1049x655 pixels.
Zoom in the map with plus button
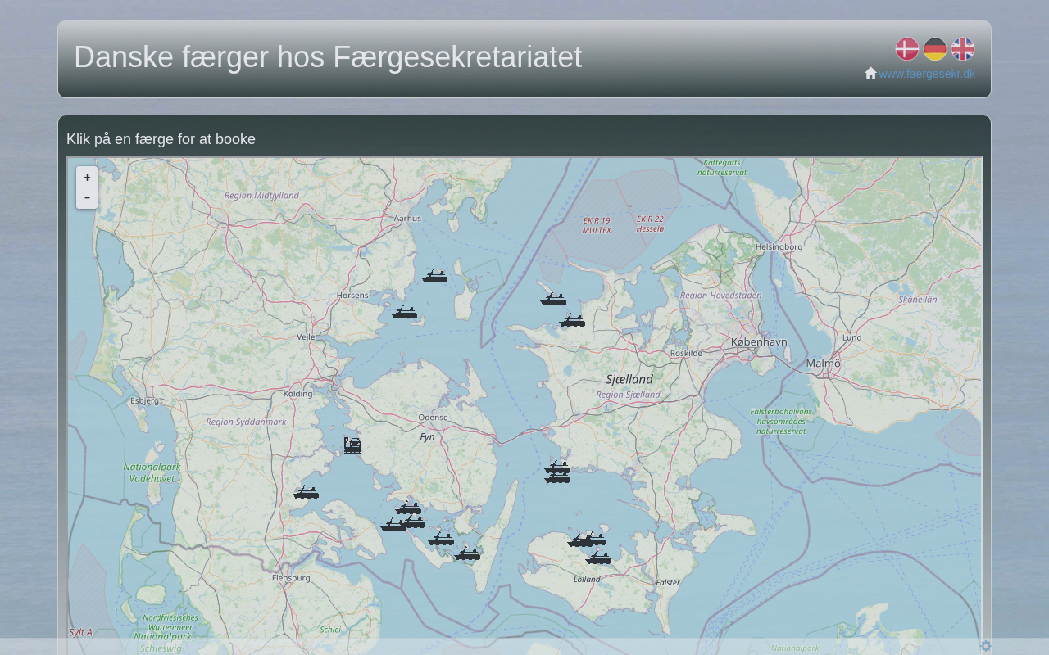pos(87,177)
